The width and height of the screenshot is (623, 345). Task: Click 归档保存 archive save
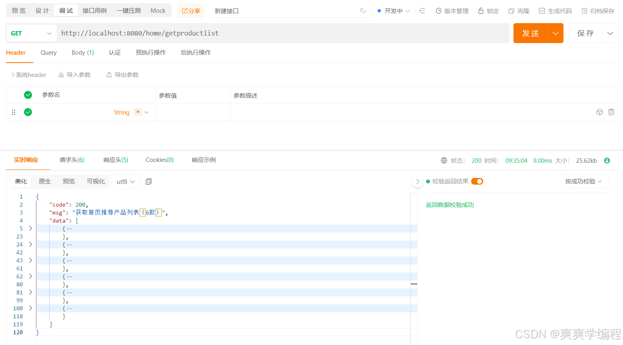pyautogui.click(x=598, y=11)
